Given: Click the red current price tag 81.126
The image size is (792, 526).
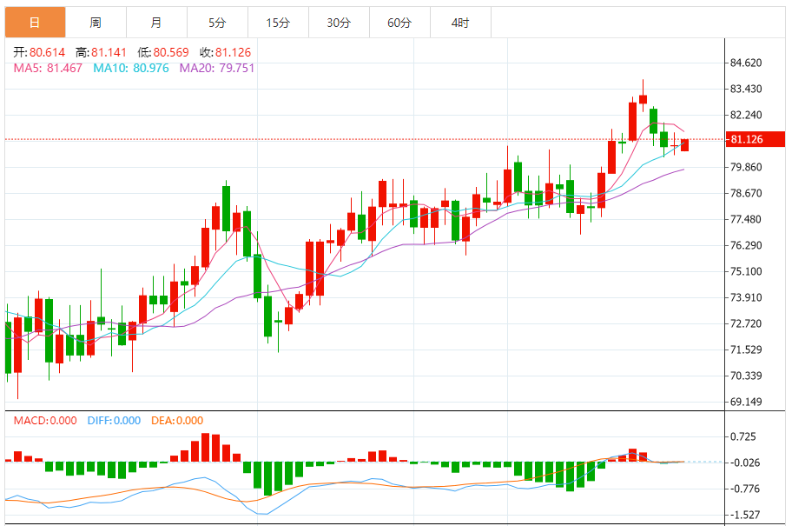Looking at the screenshot, I should 756,139.
